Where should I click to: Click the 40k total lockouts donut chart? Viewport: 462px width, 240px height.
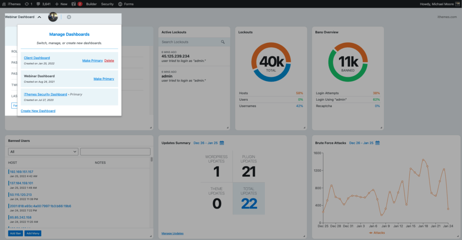click(x=271, y=62)
